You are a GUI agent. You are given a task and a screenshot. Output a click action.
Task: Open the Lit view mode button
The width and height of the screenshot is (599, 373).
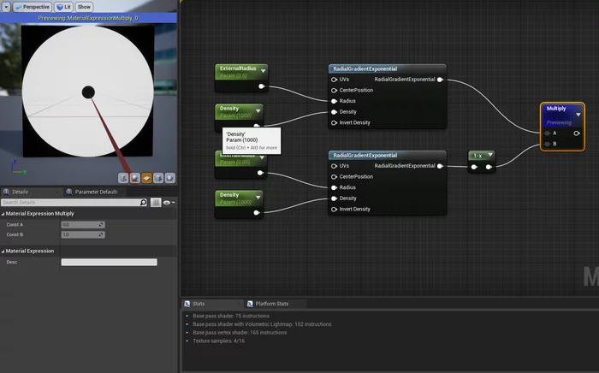(x=64, y=7)
